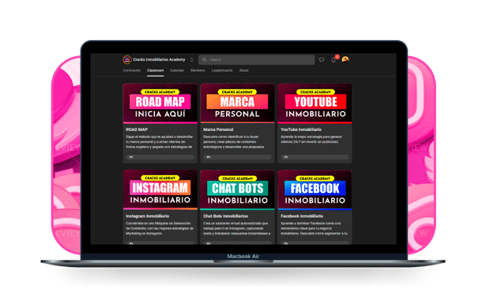This screenshot has width=486, height=290.
Task: Switch to the Community tab
Action: coord(132,70)
